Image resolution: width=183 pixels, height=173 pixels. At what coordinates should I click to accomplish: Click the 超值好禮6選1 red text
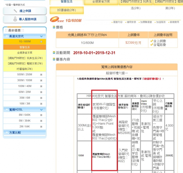coord(151,79)
